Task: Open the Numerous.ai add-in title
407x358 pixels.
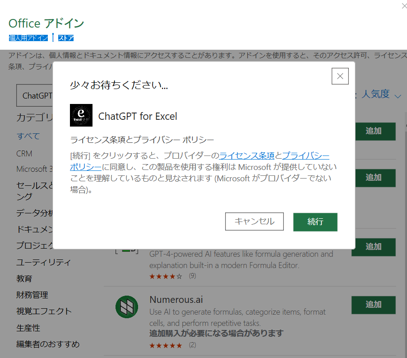Action: coord(176,300)
